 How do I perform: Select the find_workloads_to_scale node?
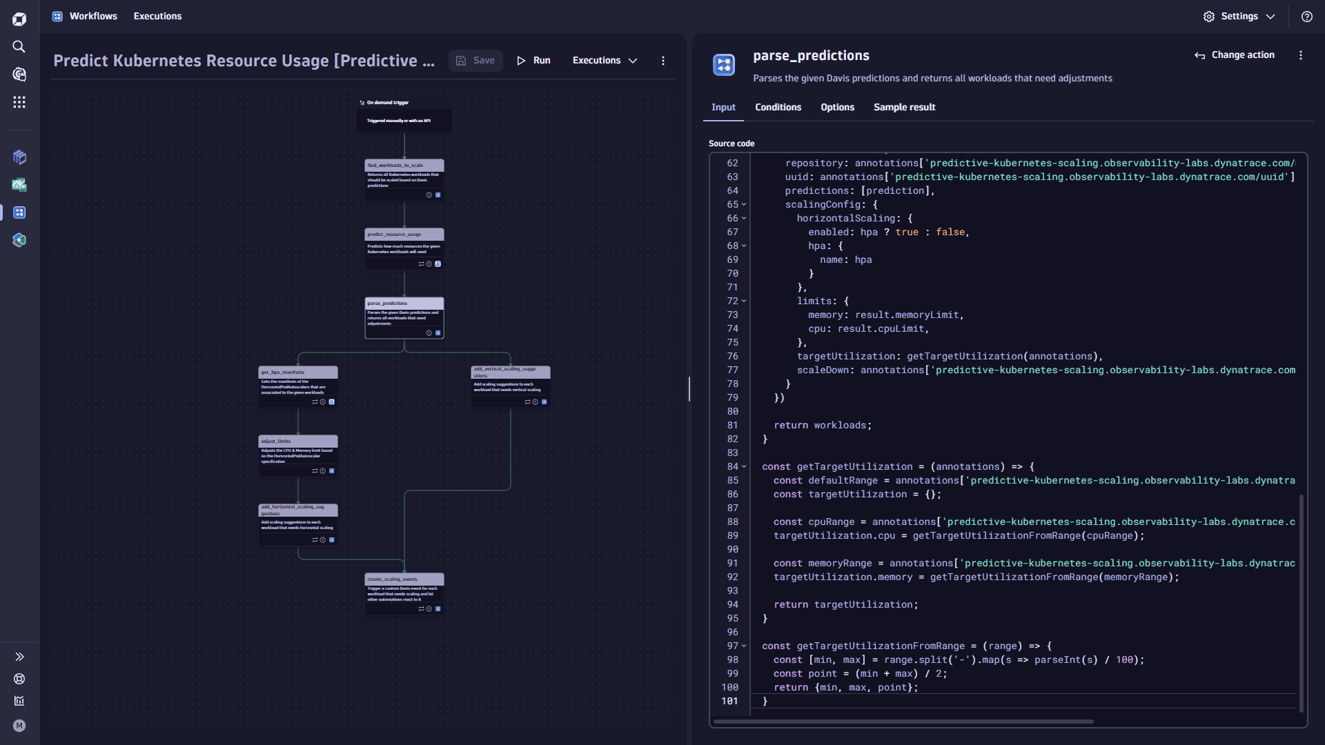pyautogui.click(x=404, y=180)
